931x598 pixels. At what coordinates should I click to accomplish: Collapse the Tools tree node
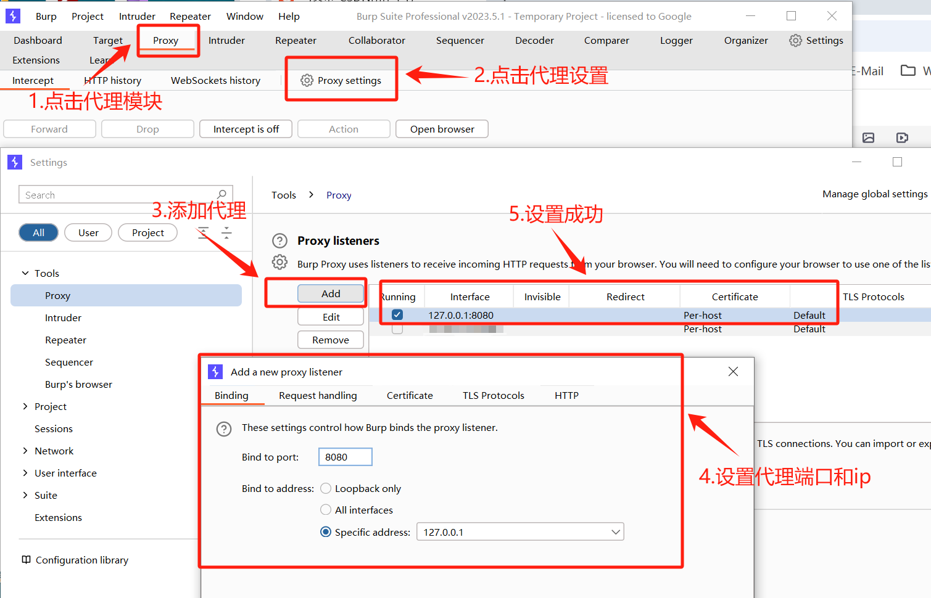(25, 273)
